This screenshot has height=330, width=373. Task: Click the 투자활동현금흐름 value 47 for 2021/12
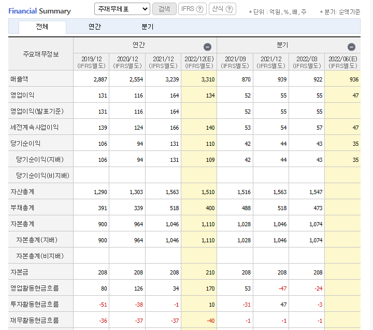(x=283, y=305)
